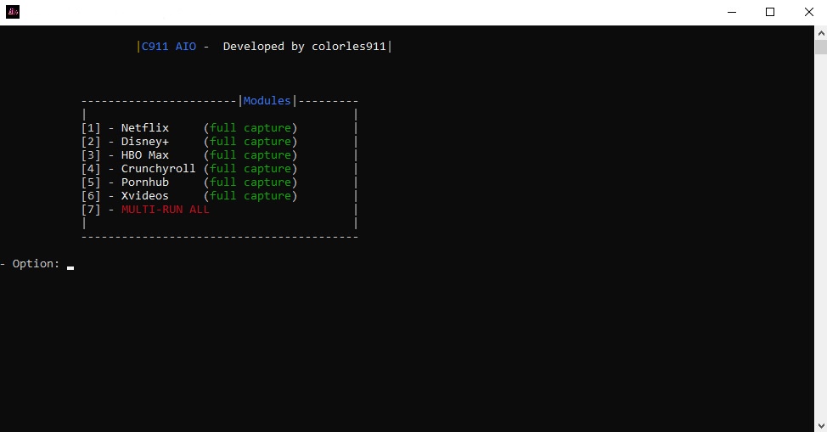Maximize the console window
The width and height of the screenshot is (827, 432).
click(x=770, y=12)
